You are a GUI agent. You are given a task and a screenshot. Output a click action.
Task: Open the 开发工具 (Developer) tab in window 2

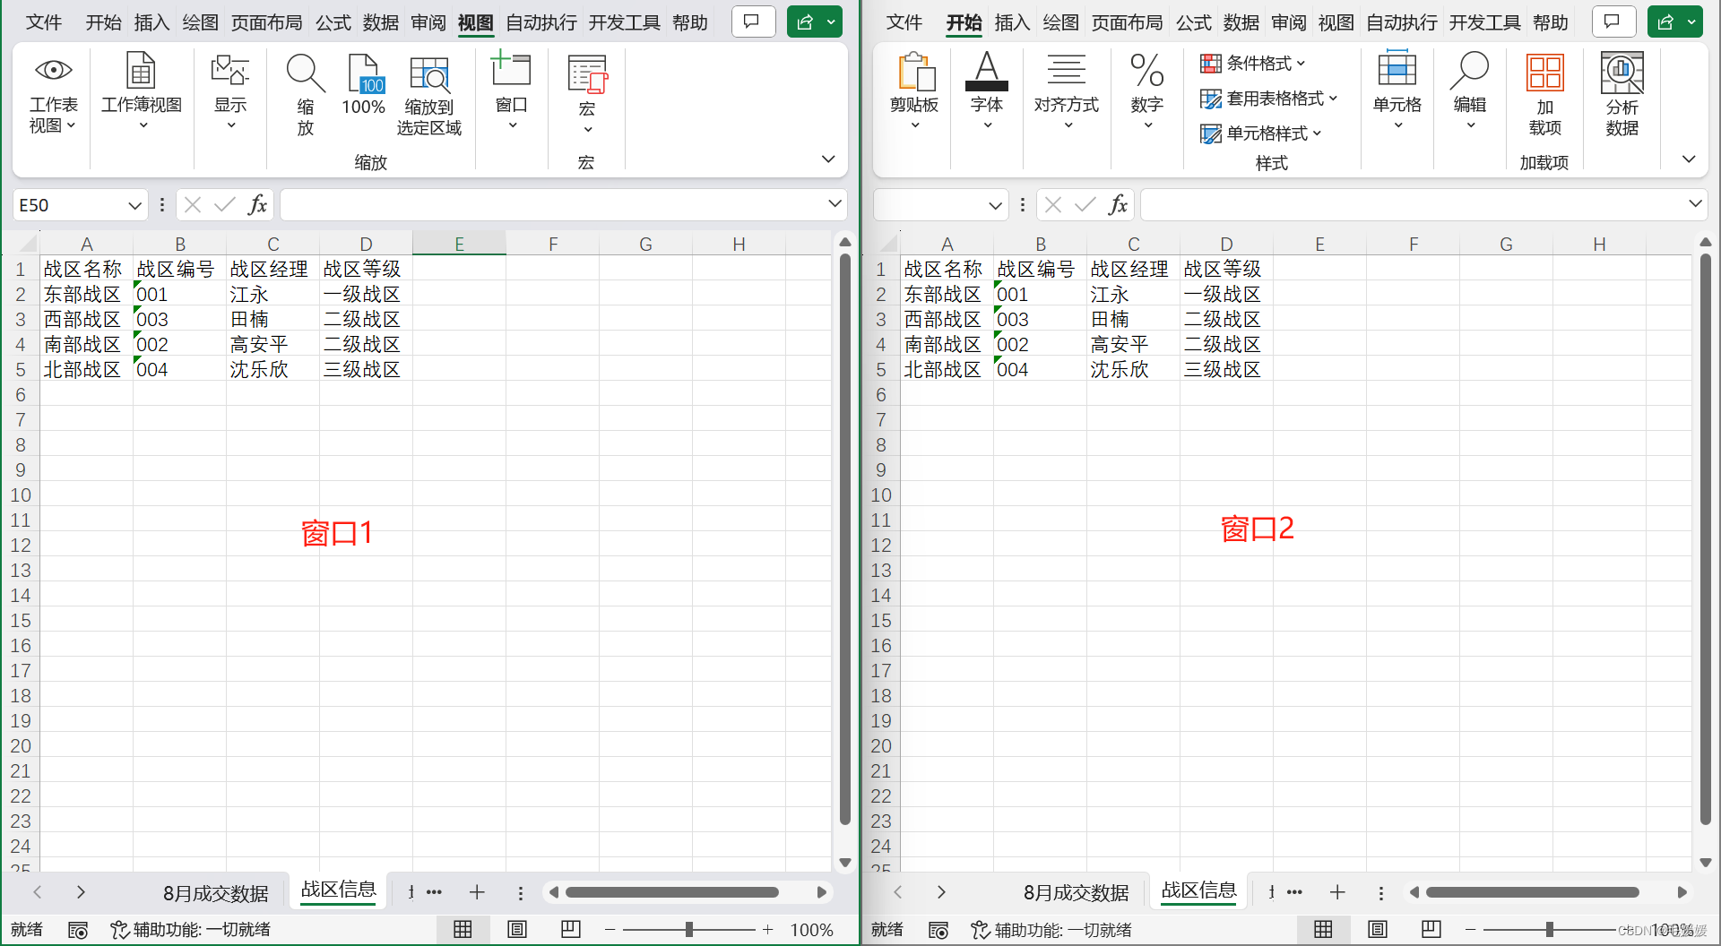pyautogui.click(x=1485, y=22)
